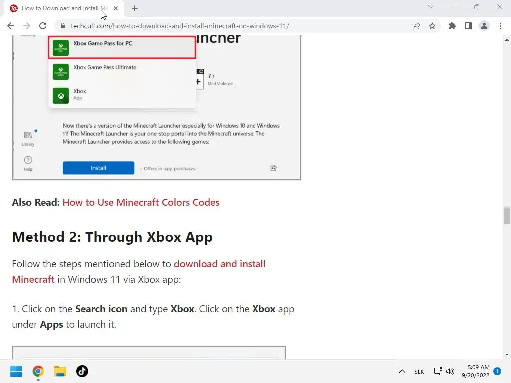The height and width of the screenshot is (383, 511).
Task: Open the tab search chevron
Action: [x=431, y=7]
